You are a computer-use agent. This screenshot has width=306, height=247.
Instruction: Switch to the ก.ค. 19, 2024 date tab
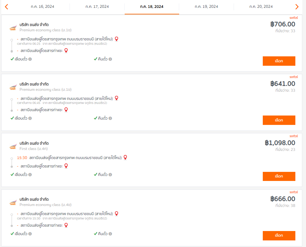pyautogui.click(x=206, y=7)
